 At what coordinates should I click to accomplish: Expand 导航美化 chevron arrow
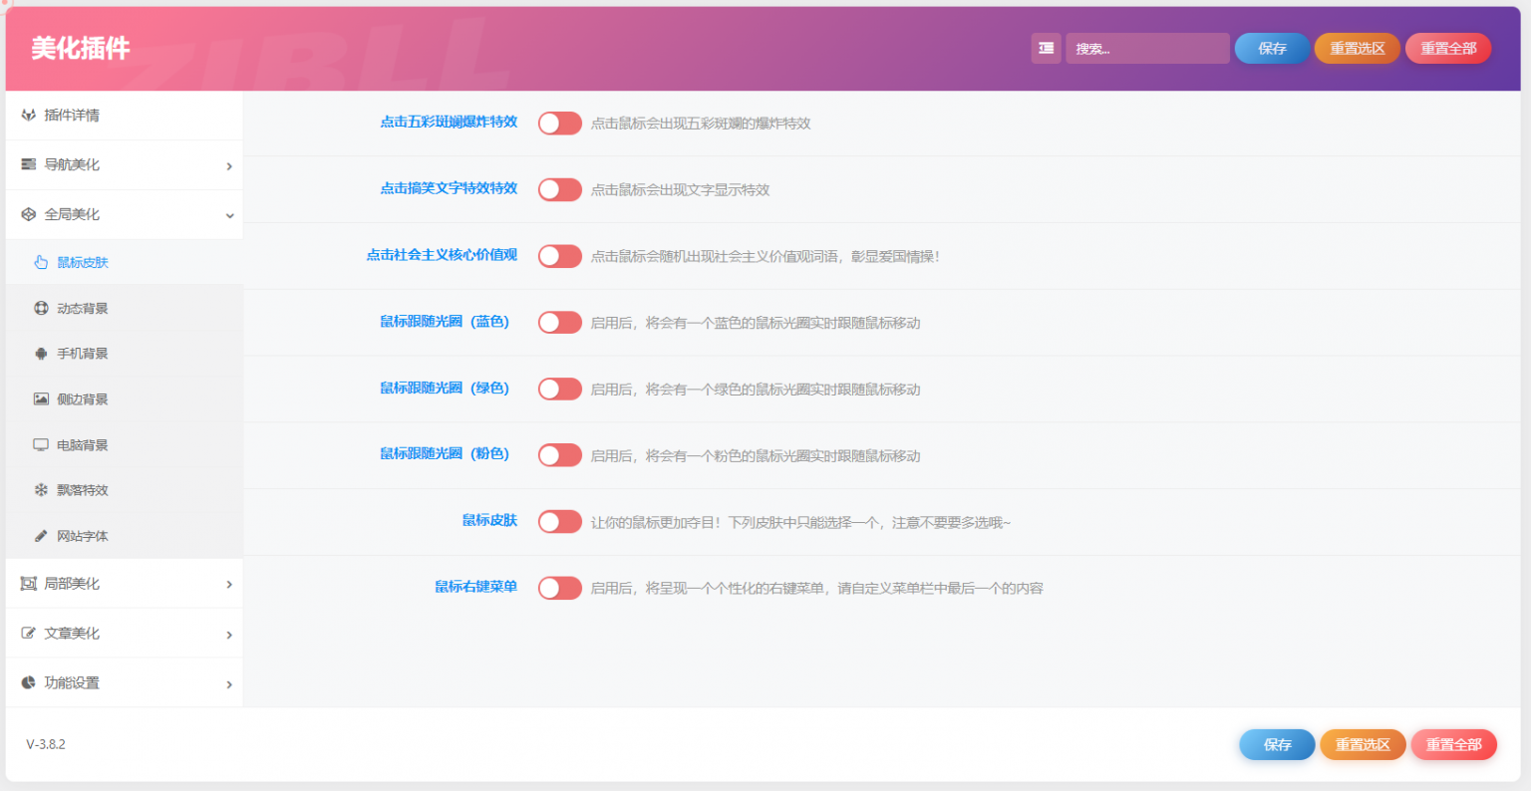(229, 166)
